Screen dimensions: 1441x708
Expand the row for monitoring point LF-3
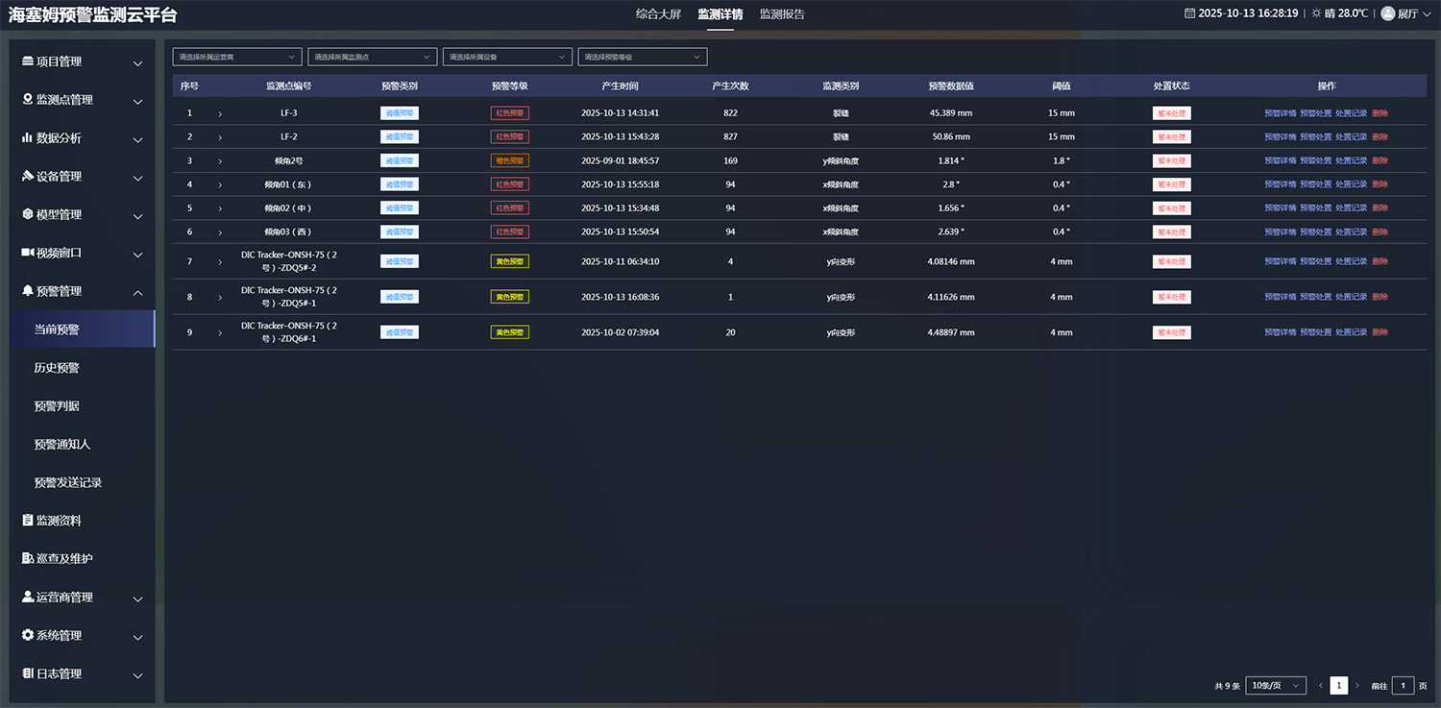coord(220,113)
